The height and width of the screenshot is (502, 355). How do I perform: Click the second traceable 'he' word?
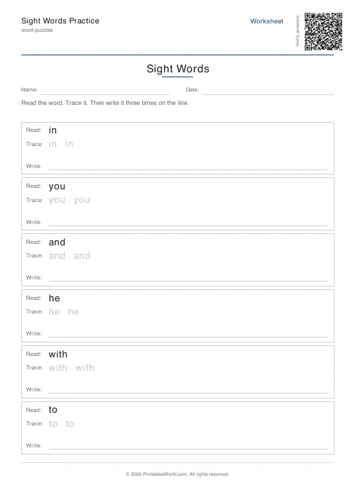coord(73,311)
